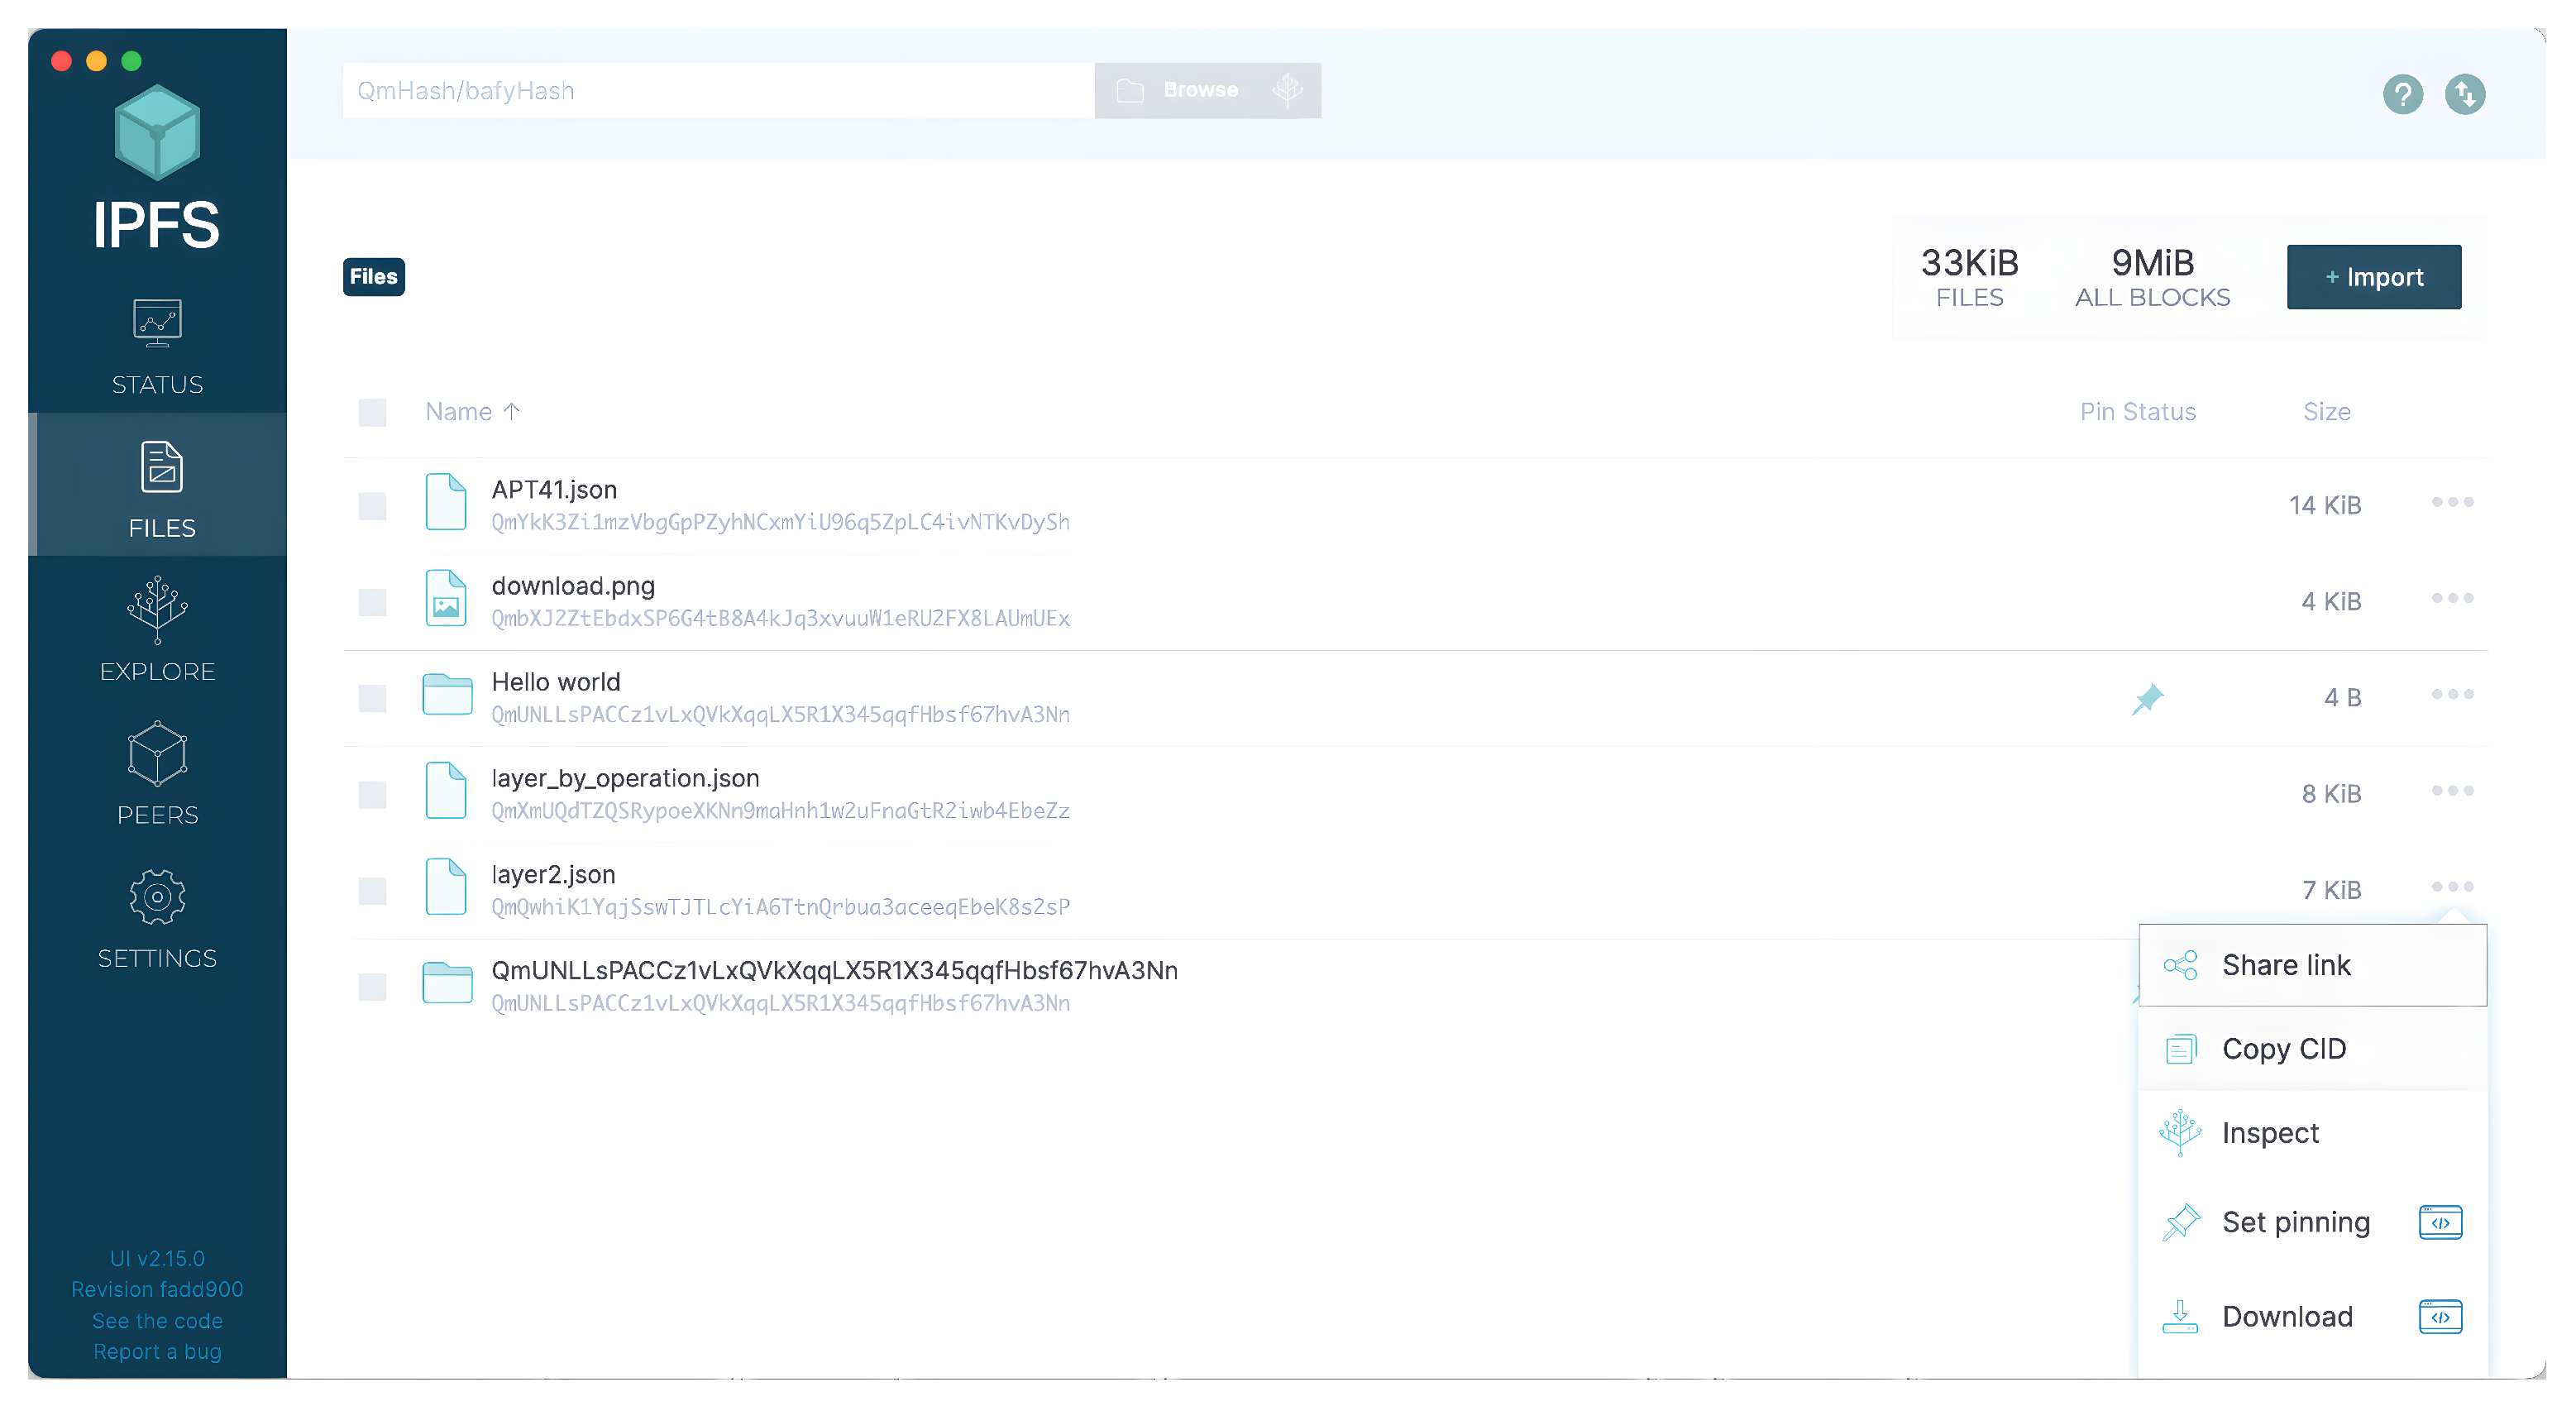Open three-dot menu for APT41.json
This screenshot has height=1406, width=2576.
pyautogui.click(x=2452, y=502)
